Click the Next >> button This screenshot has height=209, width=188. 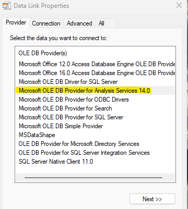pyautogui.click(x=152, y=199)
